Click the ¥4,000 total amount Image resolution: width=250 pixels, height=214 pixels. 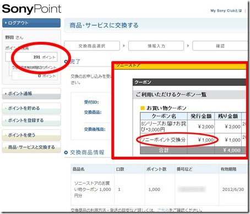[x=232, y=150]
